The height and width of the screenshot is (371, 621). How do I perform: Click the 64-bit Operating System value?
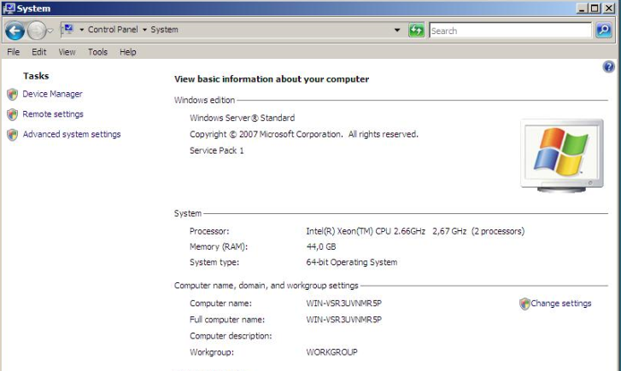[x=351, y=262]
